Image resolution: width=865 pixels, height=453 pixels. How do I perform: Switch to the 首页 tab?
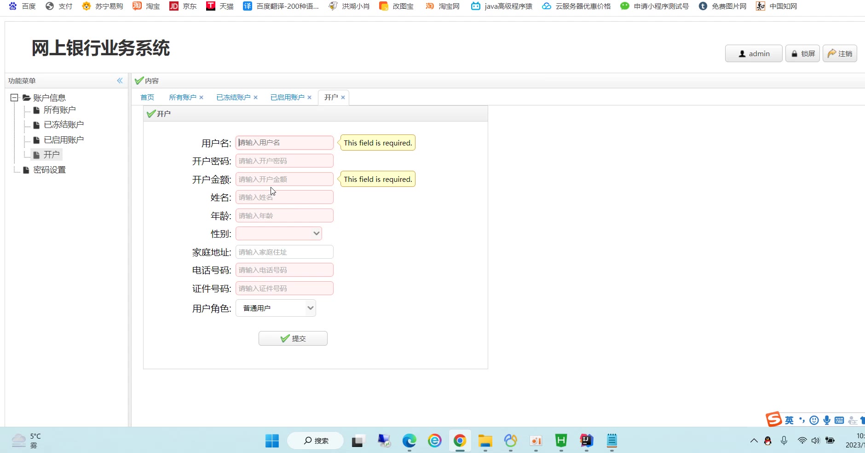coord(147,98)
